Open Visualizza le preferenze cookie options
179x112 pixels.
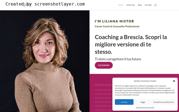(x=164, y=102)
